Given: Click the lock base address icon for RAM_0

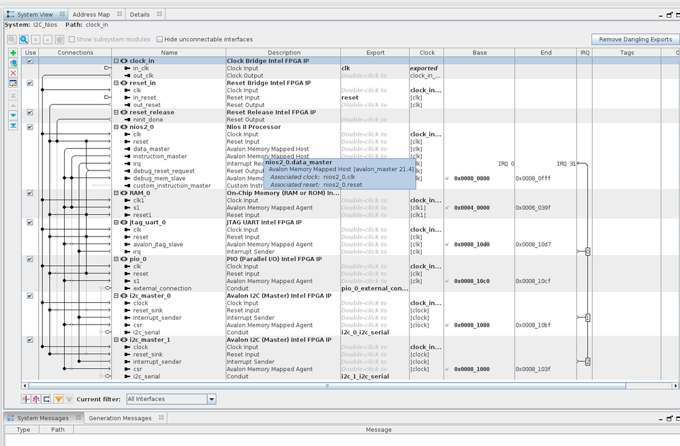Looking at the screenshot, I should pos(447,208).
